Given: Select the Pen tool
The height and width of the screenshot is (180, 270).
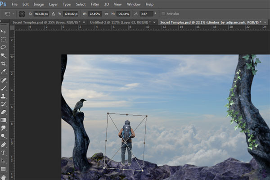Looking at the screenshot, I should [4, 144].
